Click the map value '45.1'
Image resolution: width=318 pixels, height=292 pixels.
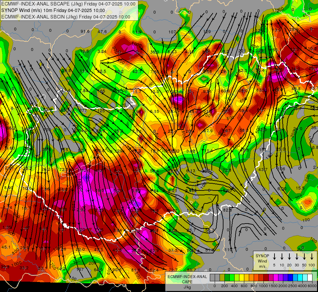pyautogui.click(x=6, y=247)
